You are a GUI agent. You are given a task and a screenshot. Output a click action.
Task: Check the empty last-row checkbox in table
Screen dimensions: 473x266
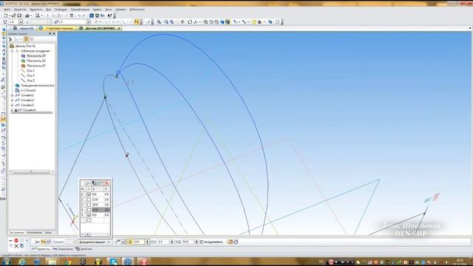[89, 220]
